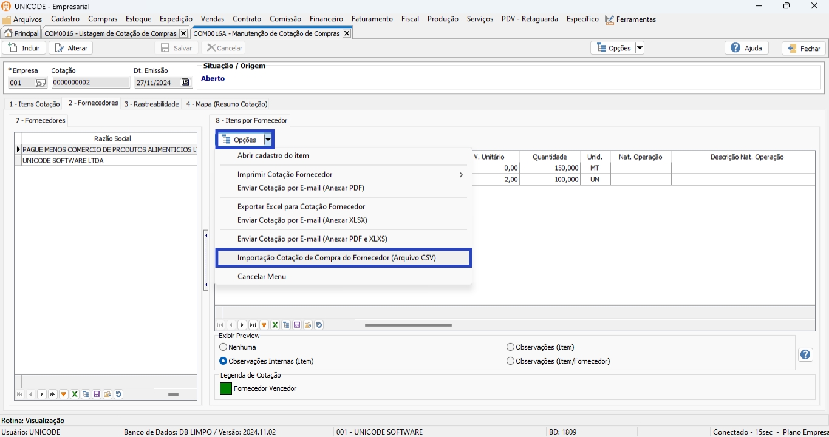Select the UNICODE SOFTWARE LTDA supplier row

(63, 161)
